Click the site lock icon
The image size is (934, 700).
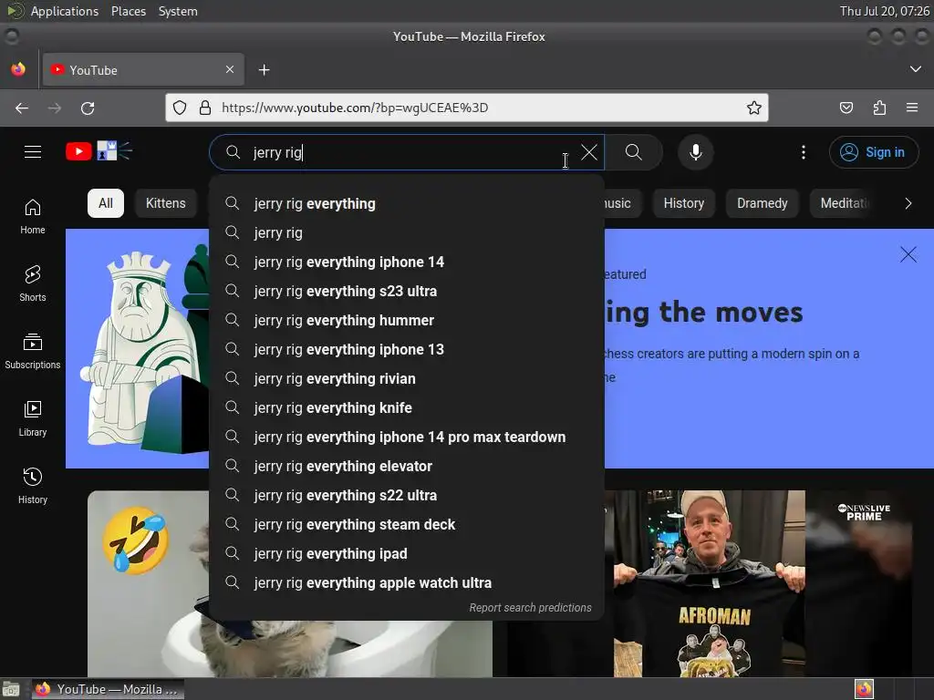(205, 108)
